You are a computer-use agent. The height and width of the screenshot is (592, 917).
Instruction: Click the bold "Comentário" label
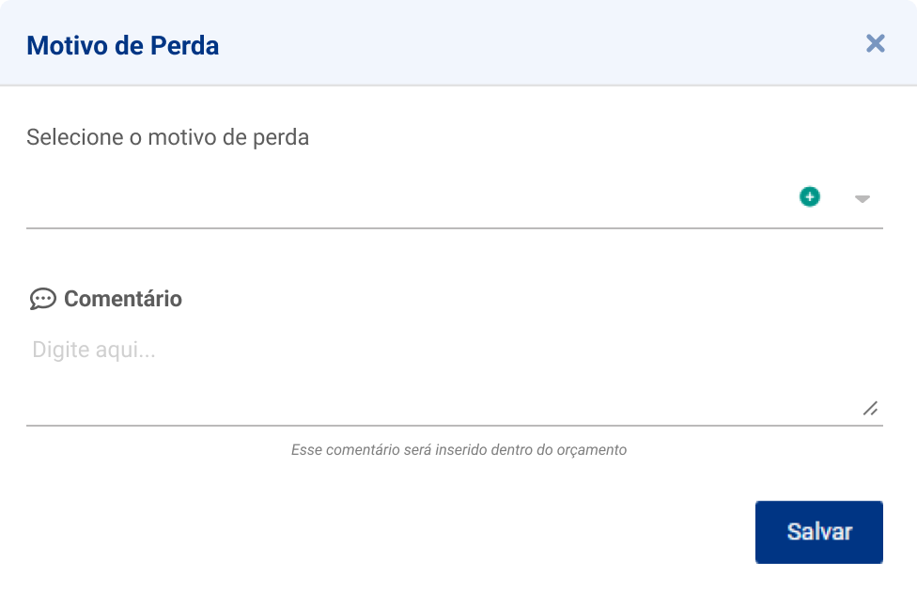click(123, 299)
